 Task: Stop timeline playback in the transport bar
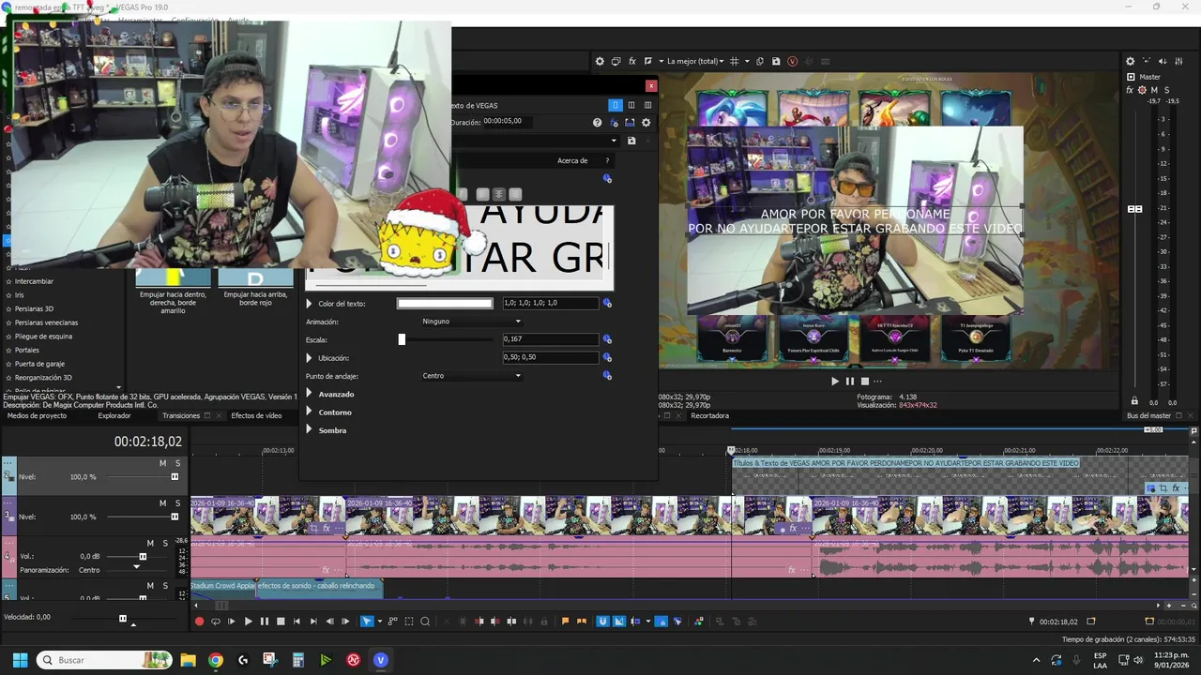pyautogui.click(x=281, y=622)
